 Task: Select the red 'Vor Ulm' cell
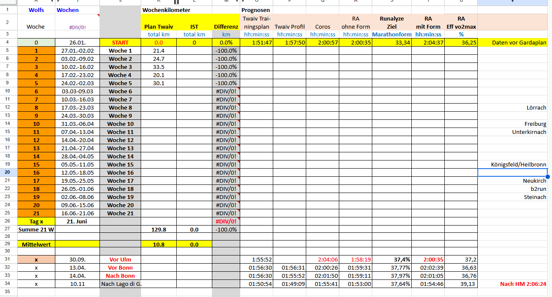click(x=120, y=259)
